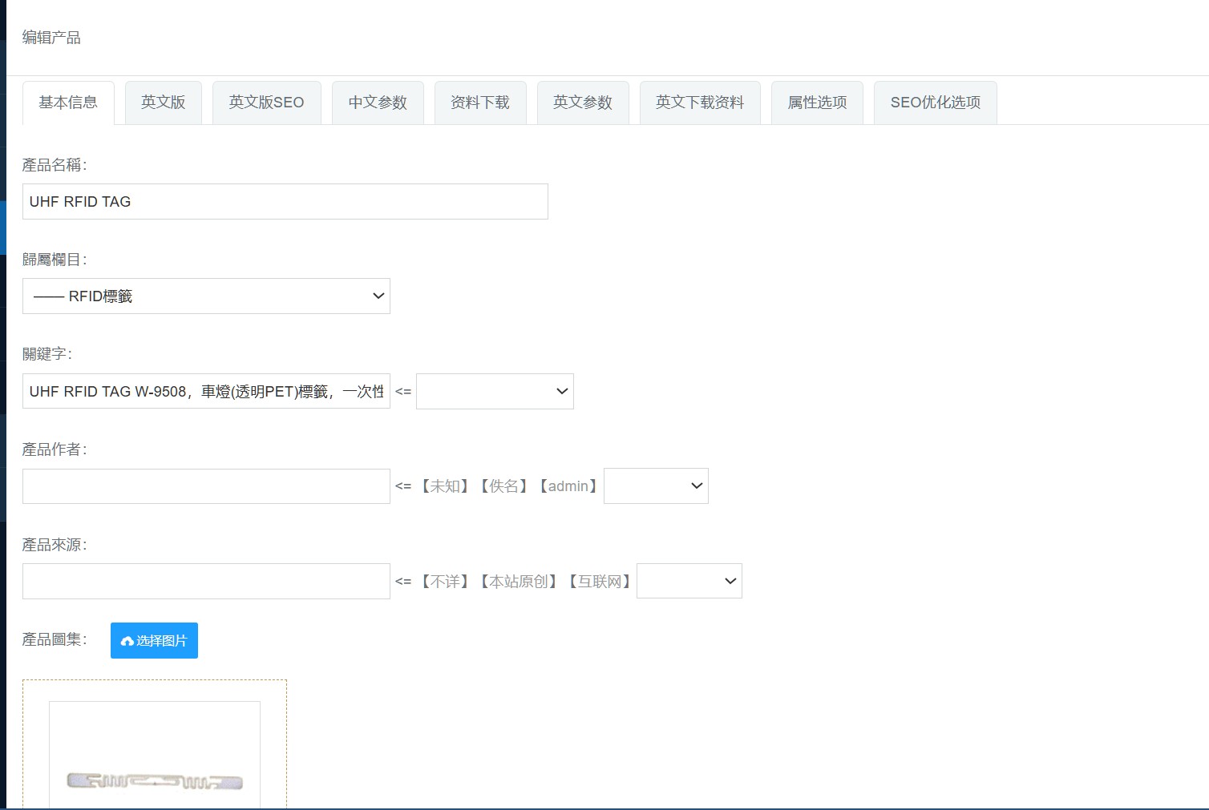Click the 產品名稱 input field
This screenshot has height=810, width=1209.
coord(285,202)
